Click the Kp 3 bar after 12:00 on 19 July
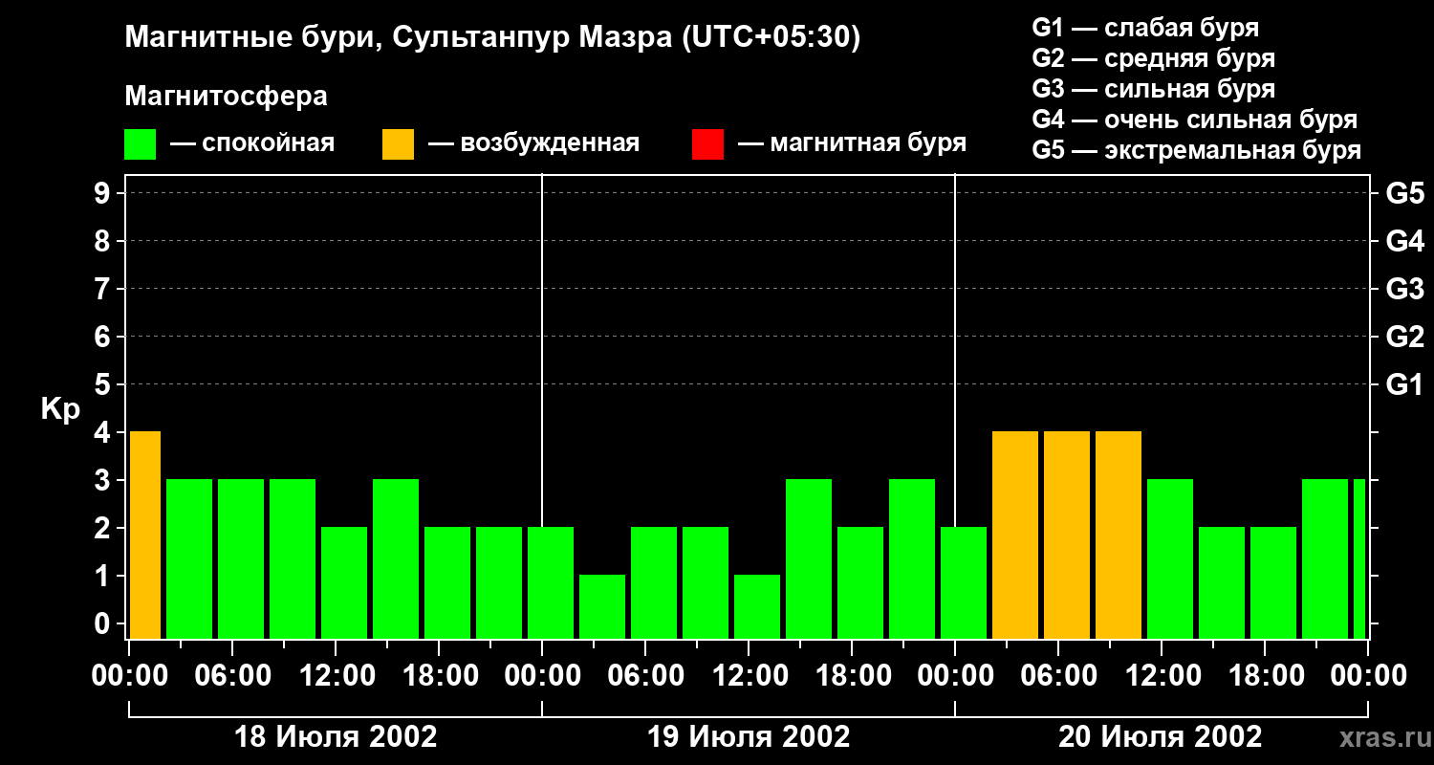The image size is (1434, 765). tap(809, 559)
